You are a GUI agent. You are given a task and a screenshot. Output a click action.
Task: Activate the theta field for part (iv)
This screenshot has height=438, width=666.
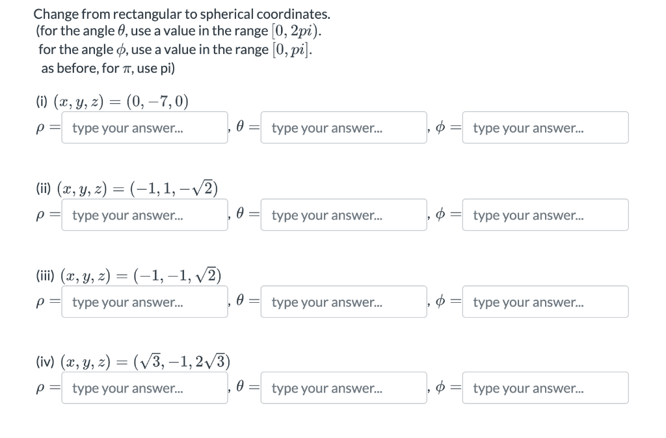344,388
